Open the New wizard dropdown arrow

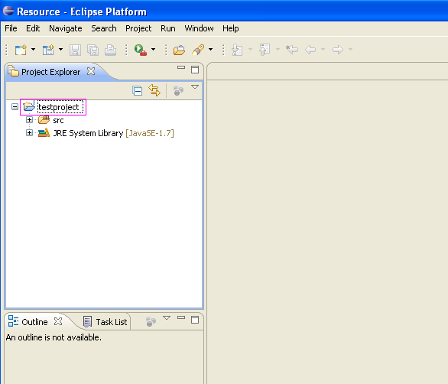[x=34, y=50]
